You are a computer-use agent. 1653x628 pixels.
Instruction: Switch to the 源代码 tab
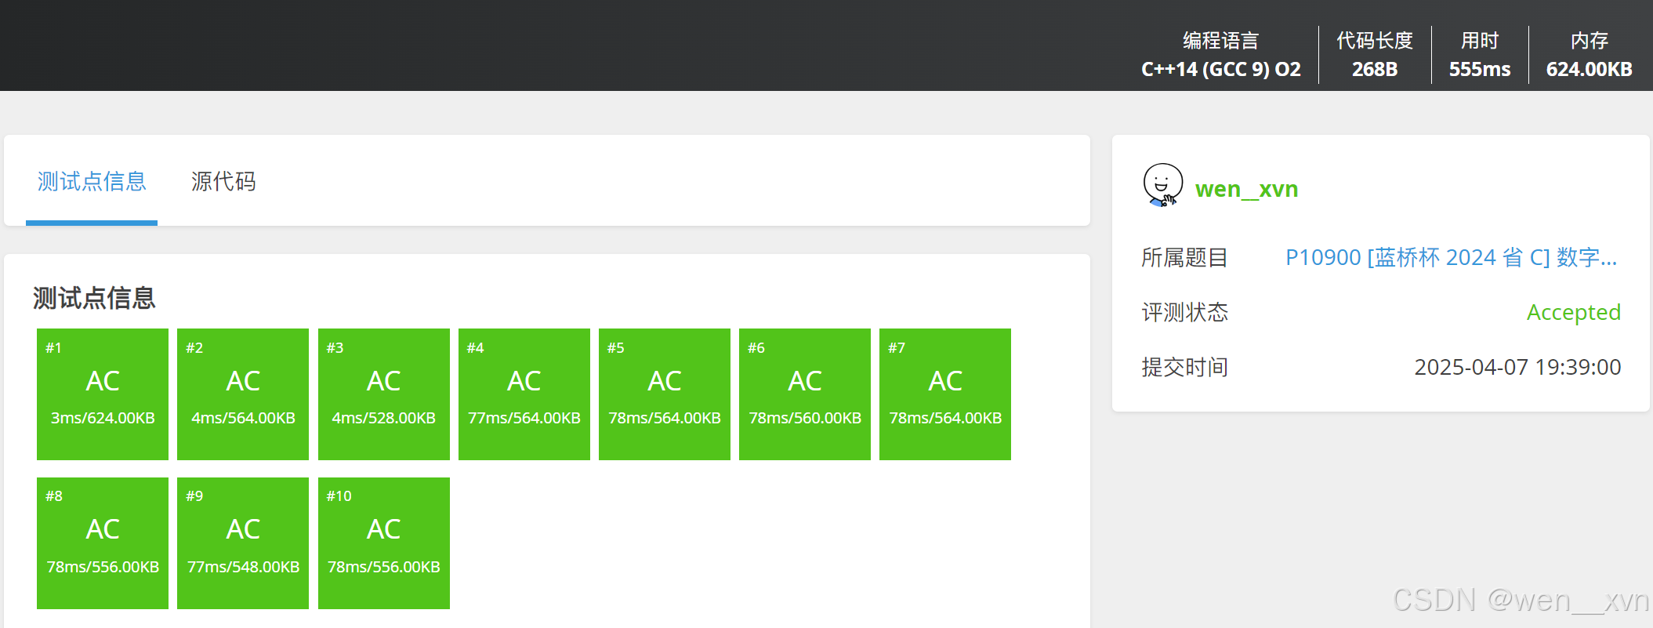pos(223,181)
